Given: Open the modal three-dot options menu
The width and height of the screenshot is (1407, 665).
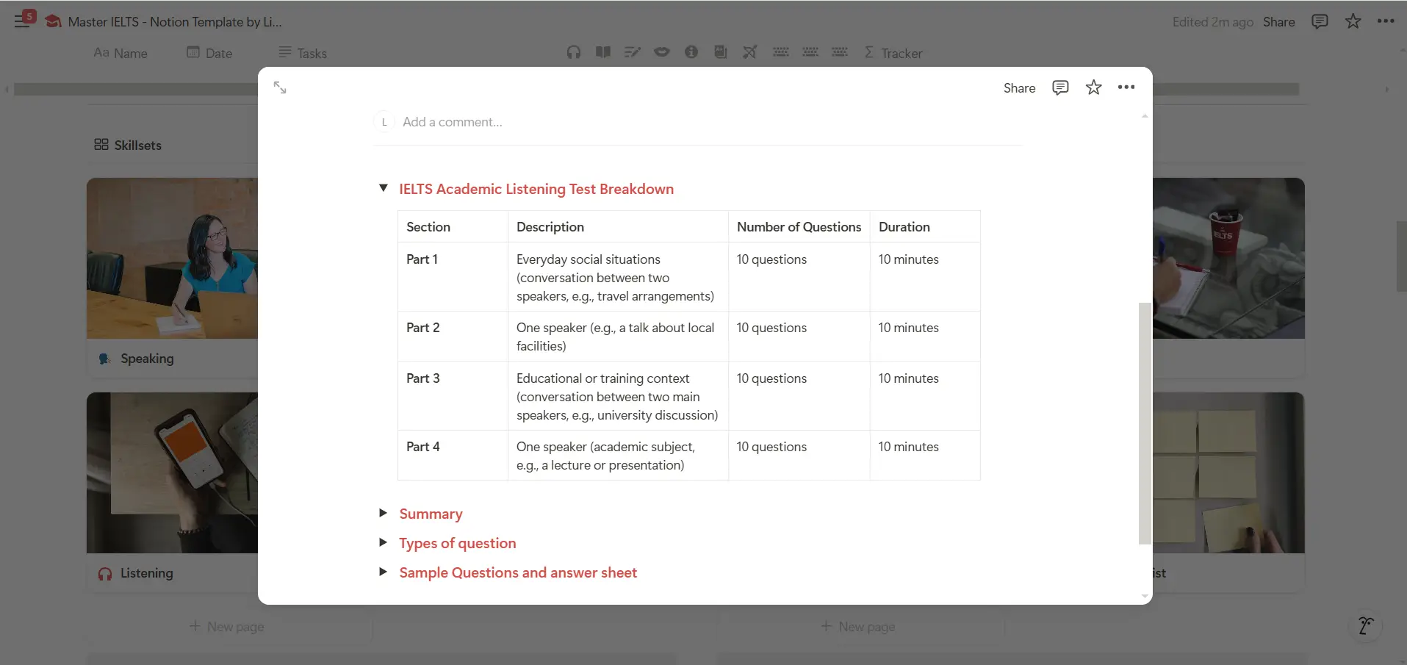Looking at the screenshot, I should coord(1126,87).
